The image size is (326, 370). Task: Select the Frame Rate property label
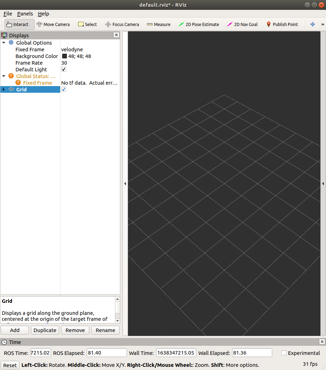pos(29,63)
